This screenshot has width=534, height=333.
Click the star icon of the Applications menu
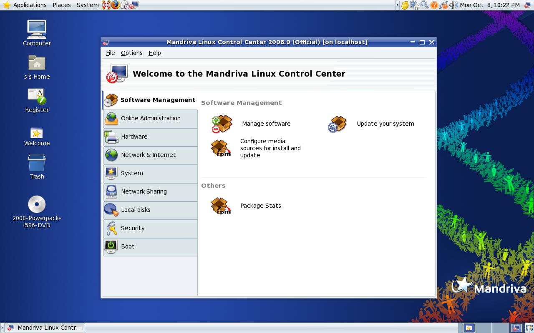tap(7, 5)
